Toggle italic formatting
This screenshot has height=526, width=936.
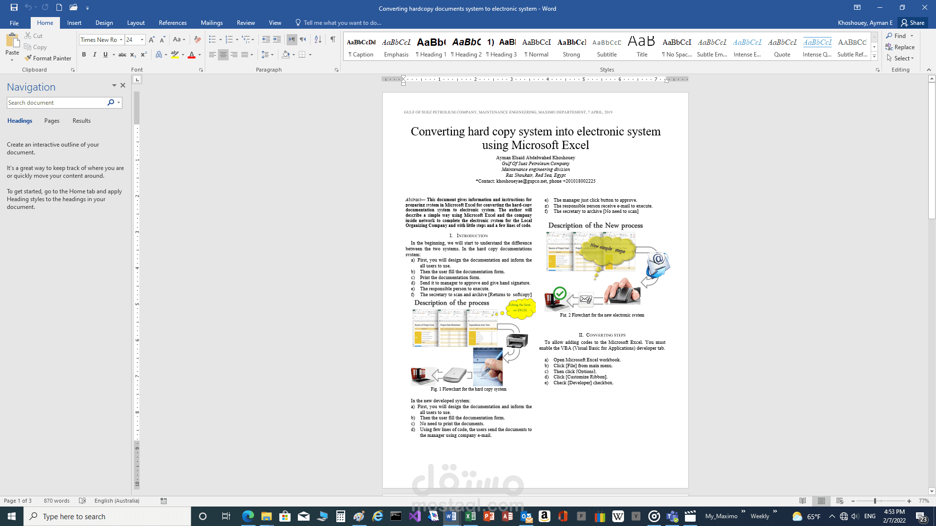95,55
